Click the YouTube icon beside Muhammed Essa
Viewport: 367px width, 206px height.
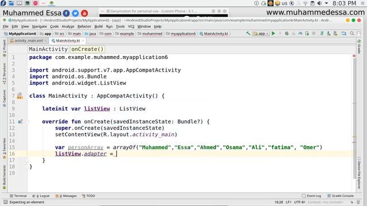pyautogui.click(x=84, y=13)
